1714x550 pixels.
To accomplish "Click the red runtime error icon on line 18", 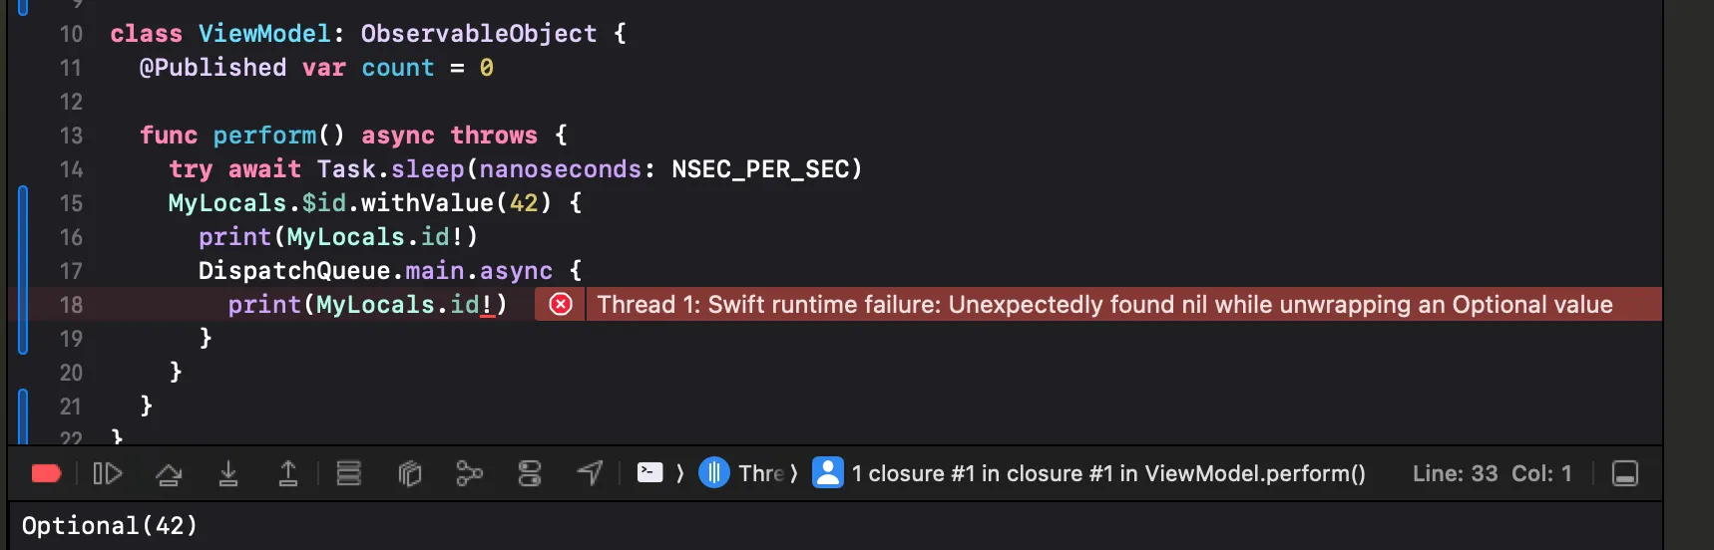I will [561, 304].
